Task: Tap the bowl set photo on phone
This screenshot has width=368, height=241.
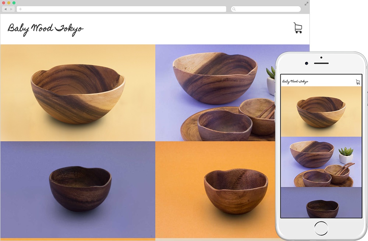Action: tap(321, 162)
